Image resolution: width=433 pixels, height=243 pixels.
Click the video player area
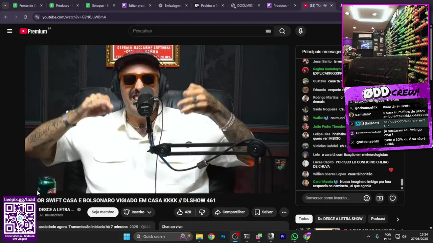click(157, 119)
